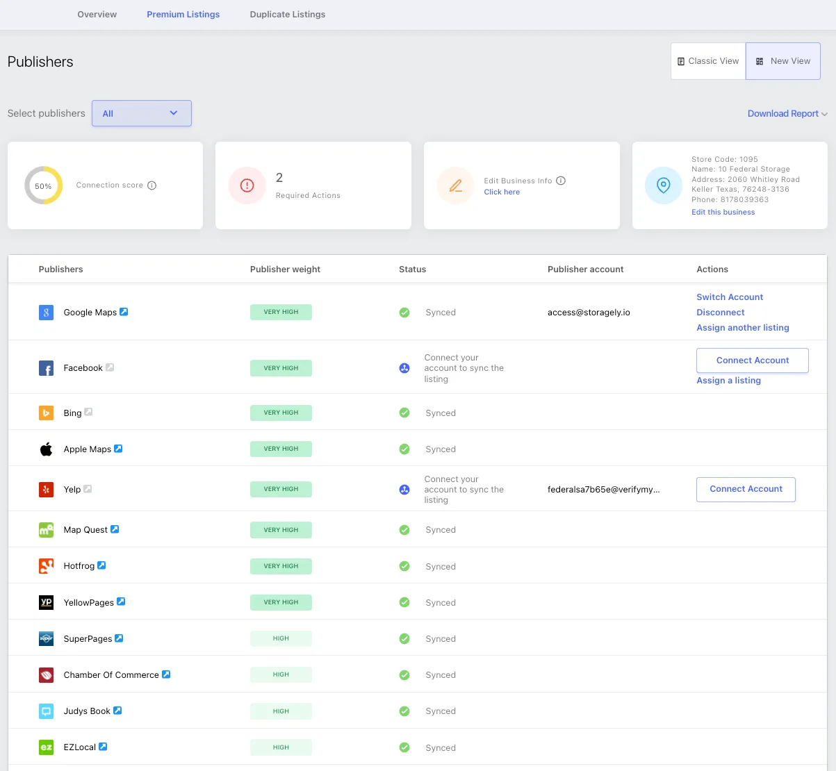Click the Publisher weight column header
836x771 pixels.
(x=285, y=270)
